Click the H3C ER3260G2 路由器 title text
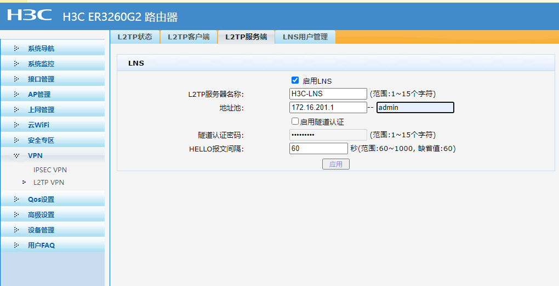 point(120,17)
